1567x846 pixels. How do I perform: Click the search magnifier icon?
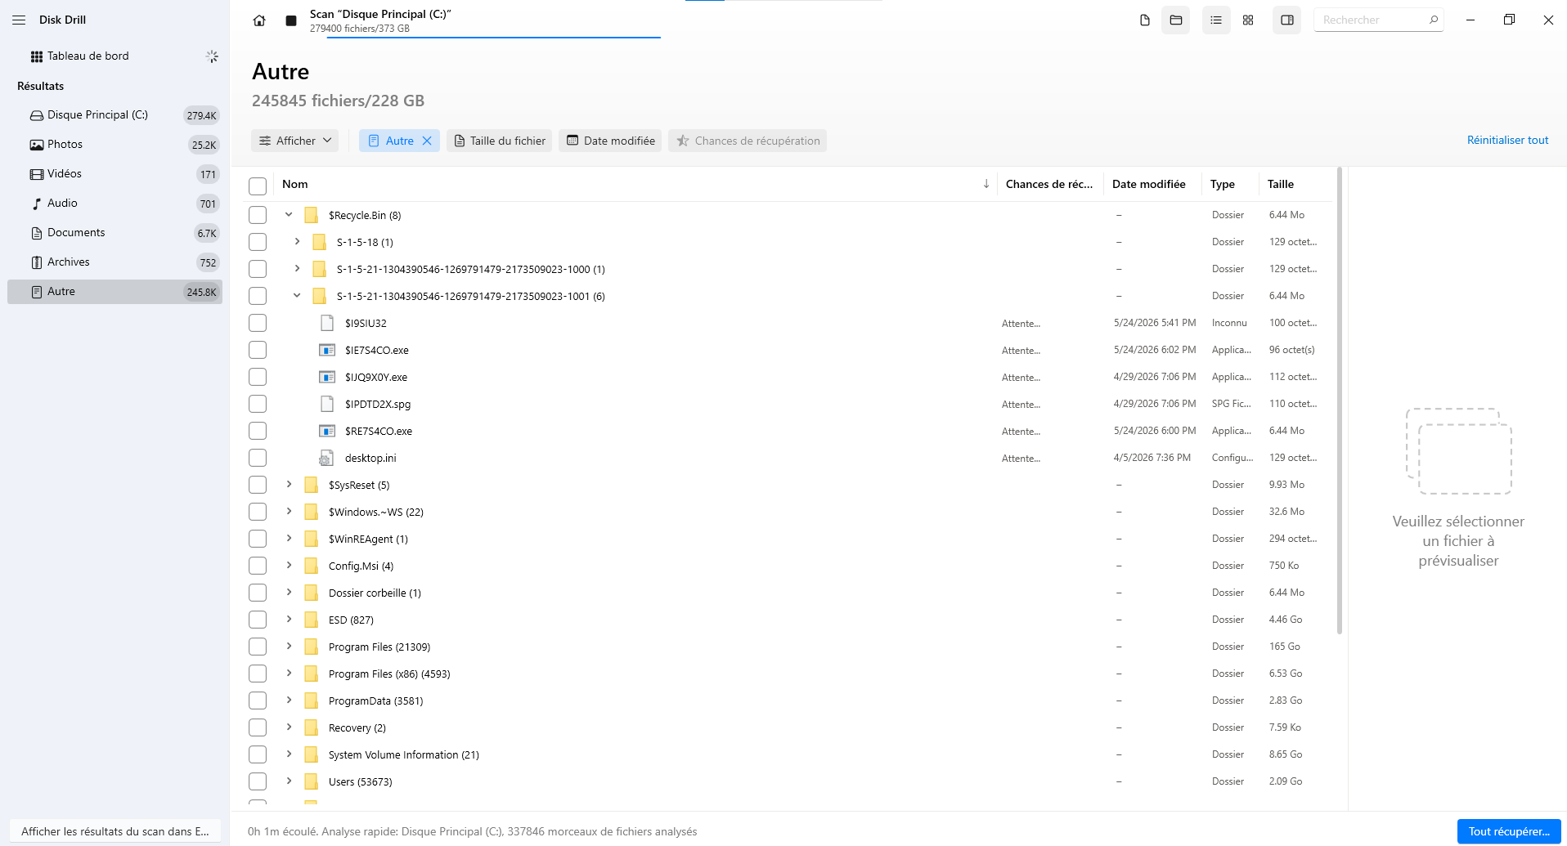point(1434,20)
